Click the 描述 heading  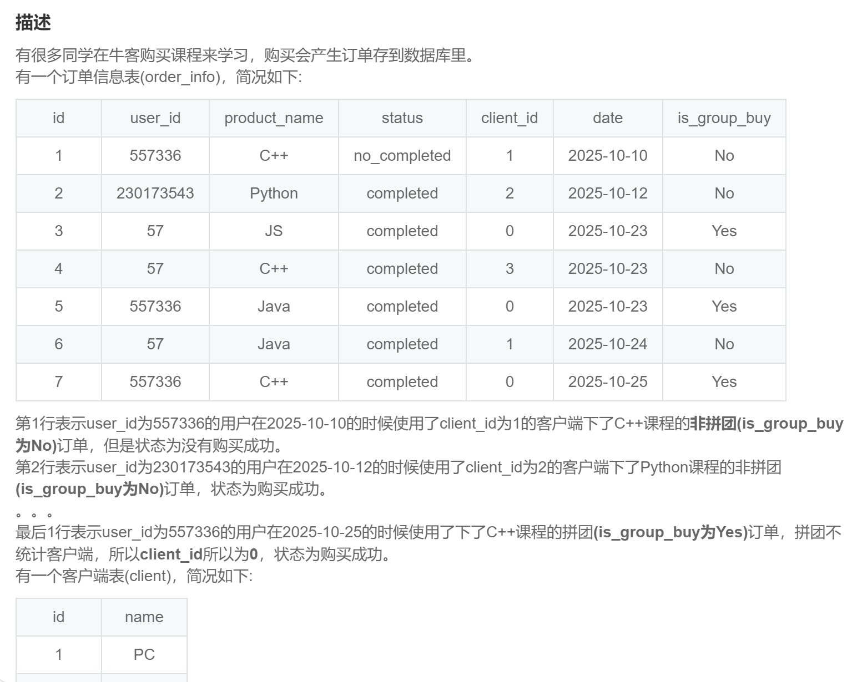point(33,23)
